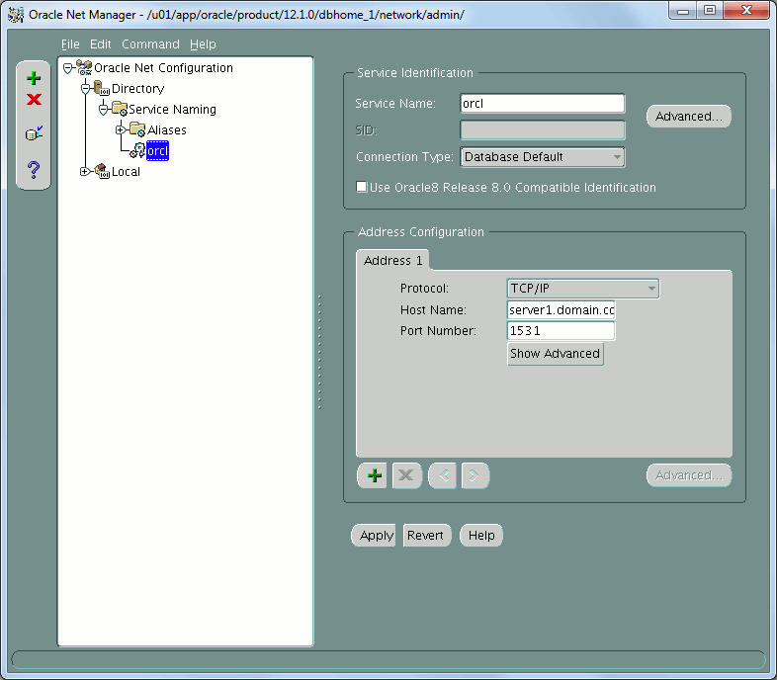Click the Revert button
Screen dimensions: 777x680
coord(427,536)
